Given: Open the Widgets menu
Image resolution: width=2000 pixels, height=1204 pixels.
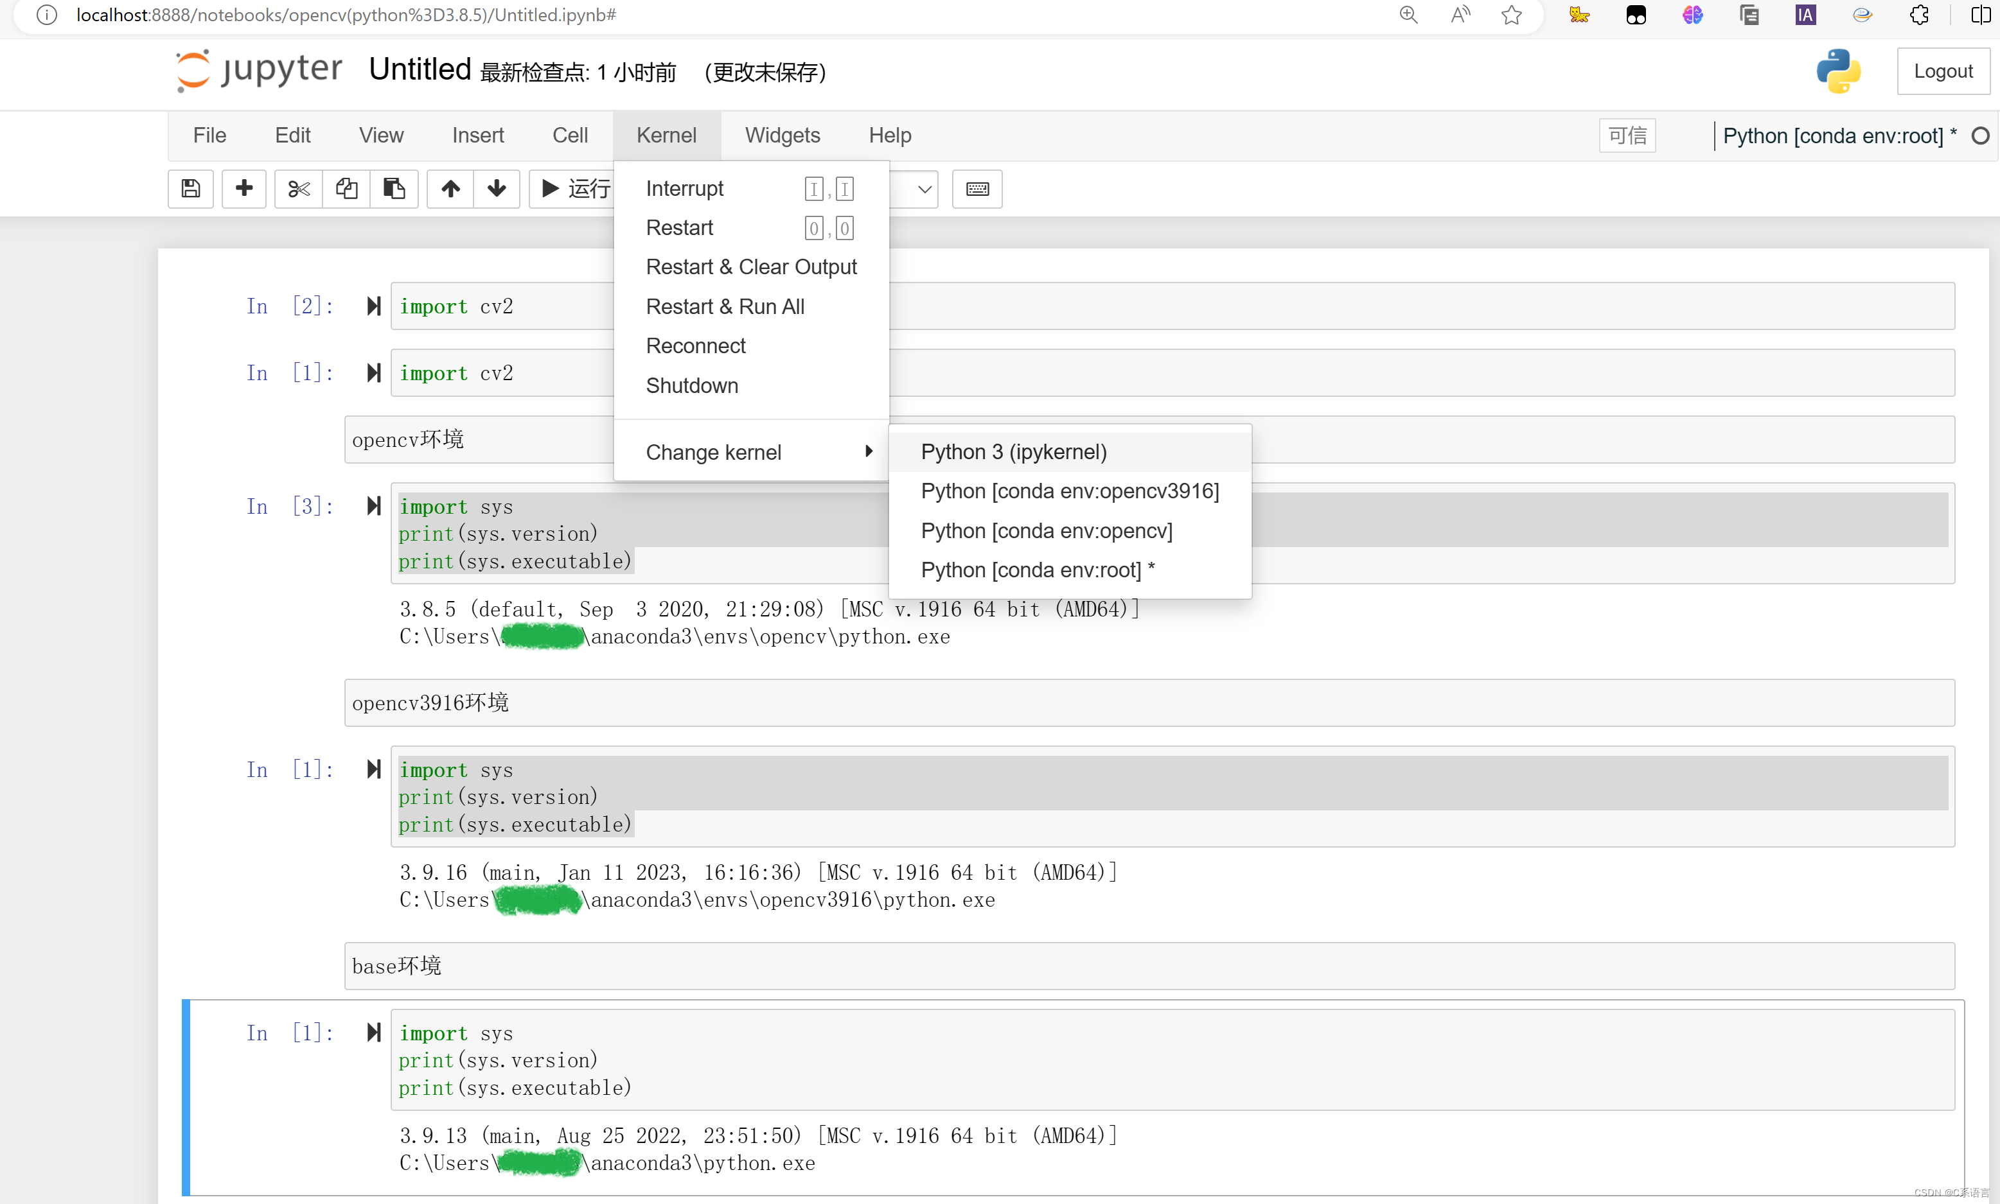Looking at the screenshot, I should pyautogui.click(x=783, y=135).
